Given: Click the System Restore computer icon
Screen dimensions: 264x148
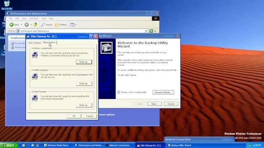Looking at the screenshot, I should click(35, 98).
